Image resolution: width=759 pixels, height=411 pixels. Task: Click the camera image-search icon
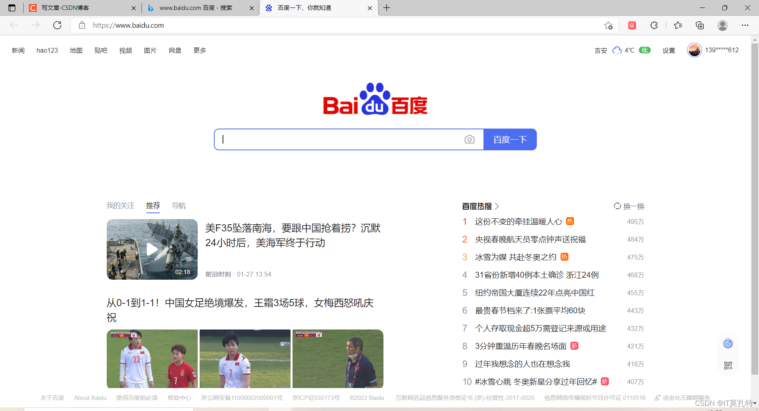click(469, 139)
